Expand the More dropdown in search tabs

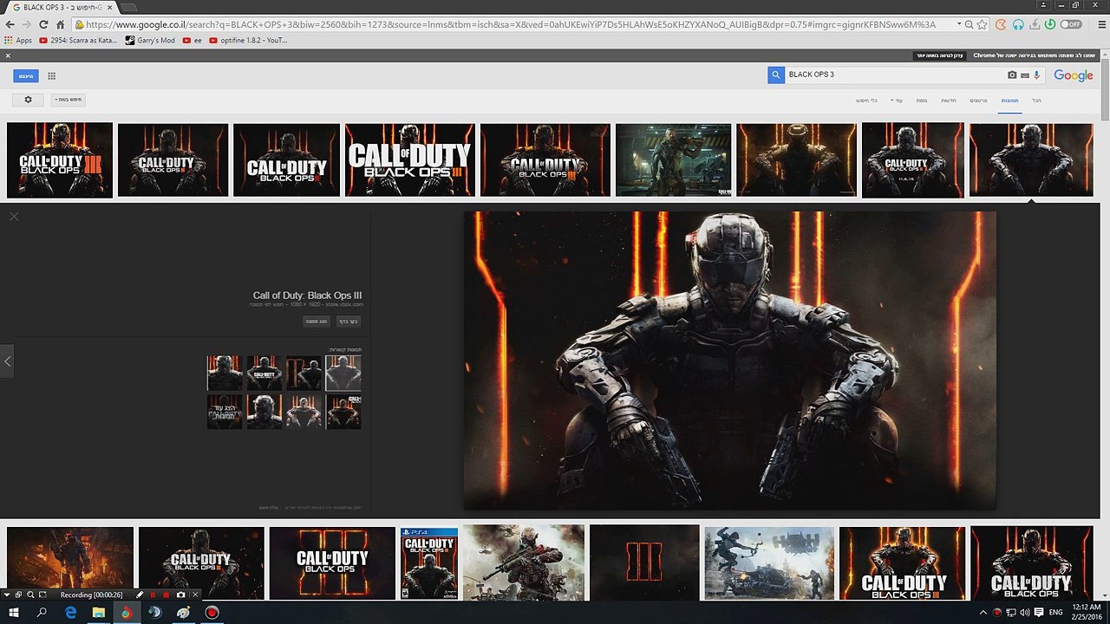(897, 101)
